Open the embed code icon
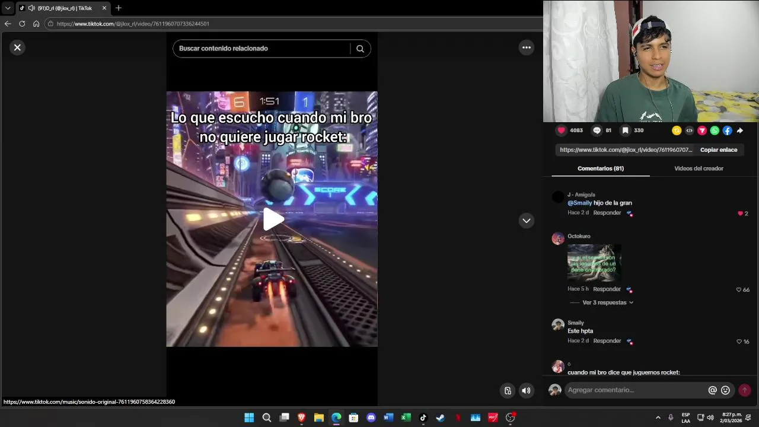 coord(689,130)
